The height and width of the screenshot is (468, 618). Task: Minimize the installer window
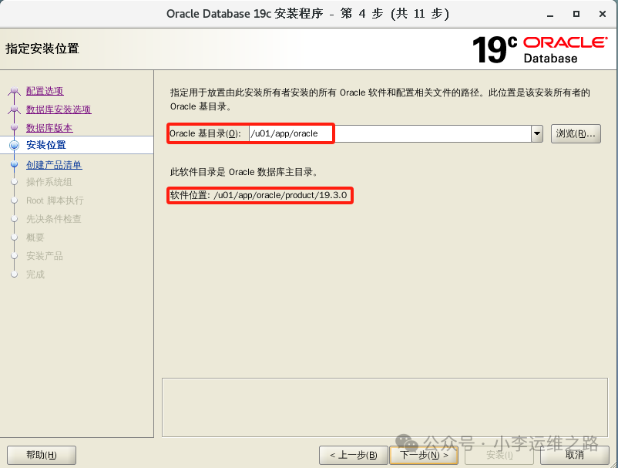coord(550,14)
